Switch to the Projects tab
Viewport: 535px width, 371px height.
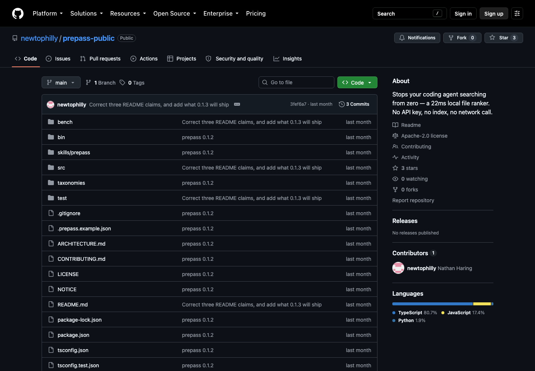click(x=182, y=59)
